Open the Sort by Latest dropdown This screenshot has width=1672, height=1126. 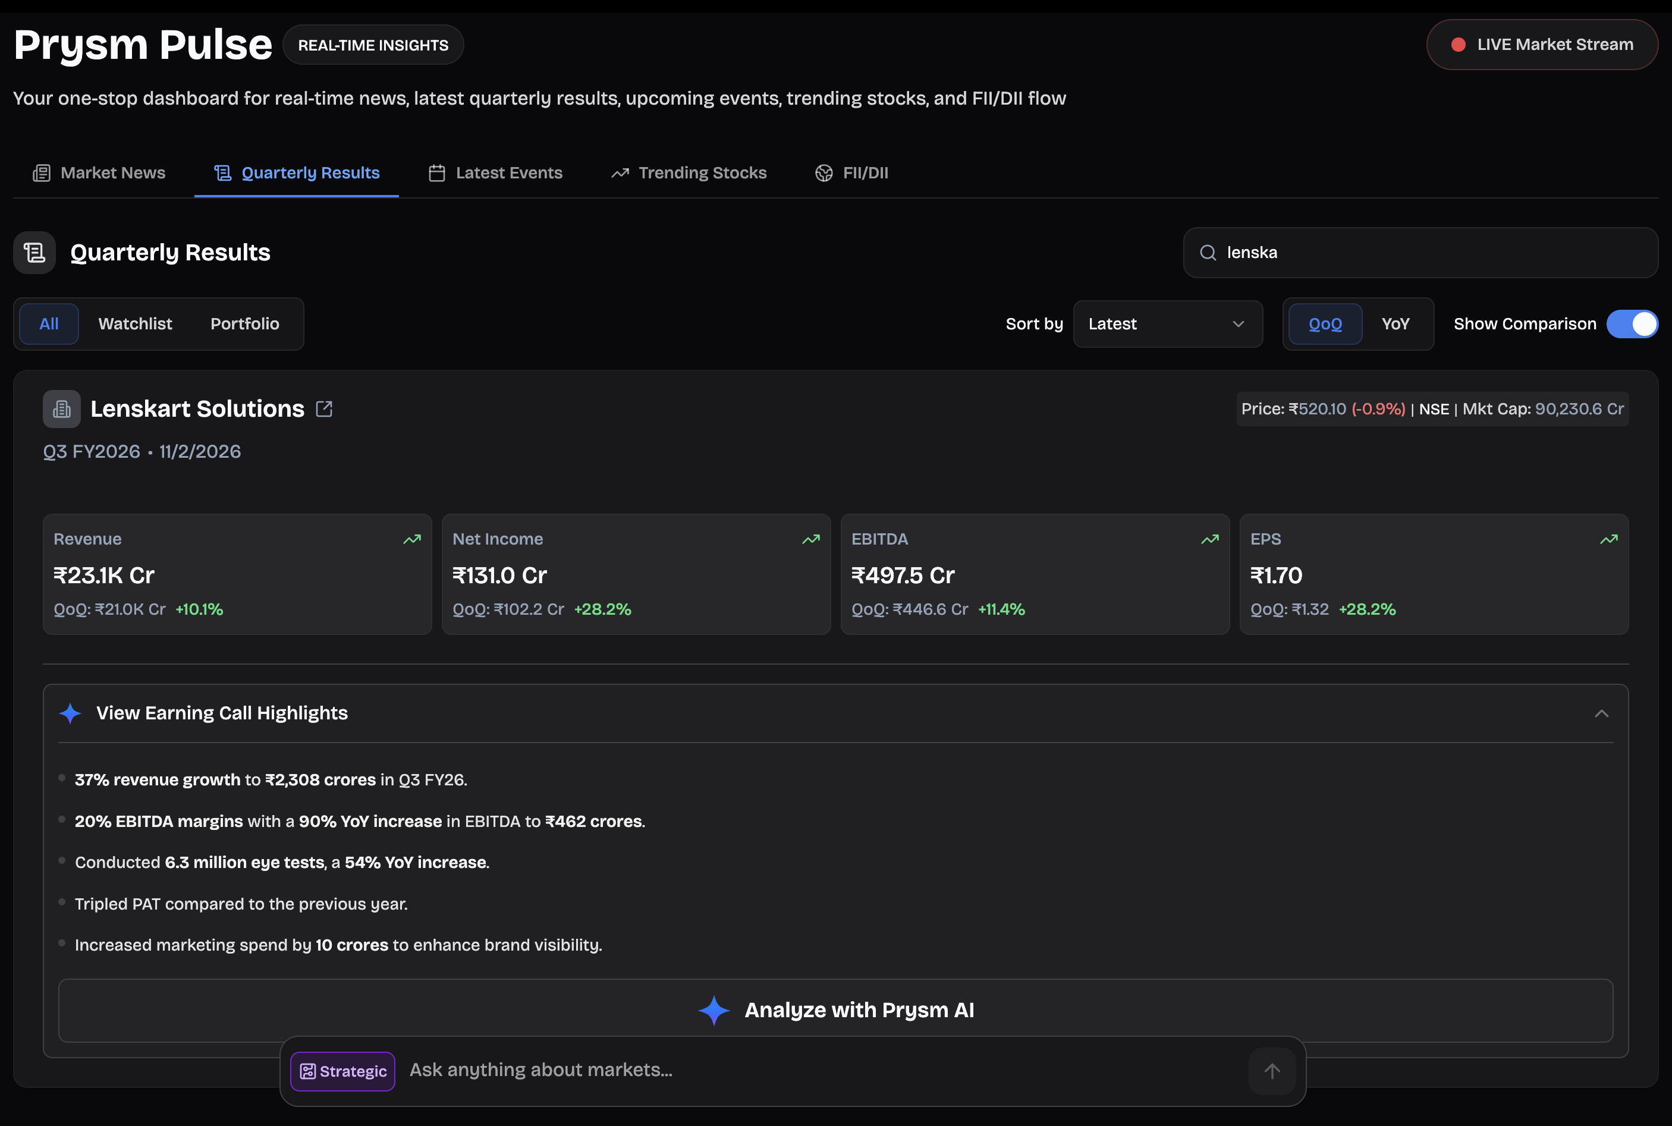(x=1167, y=324)
